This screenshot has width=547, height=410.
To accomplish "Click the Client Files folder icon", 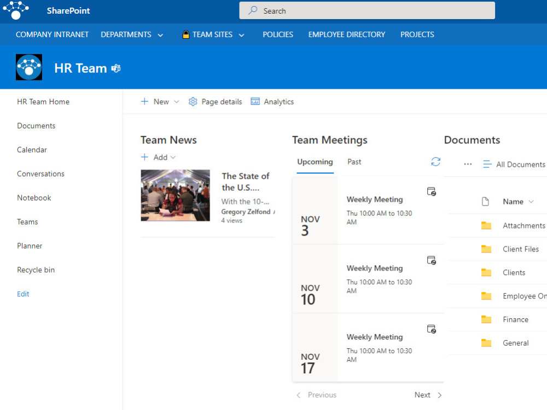I will (x=486, y=249).
